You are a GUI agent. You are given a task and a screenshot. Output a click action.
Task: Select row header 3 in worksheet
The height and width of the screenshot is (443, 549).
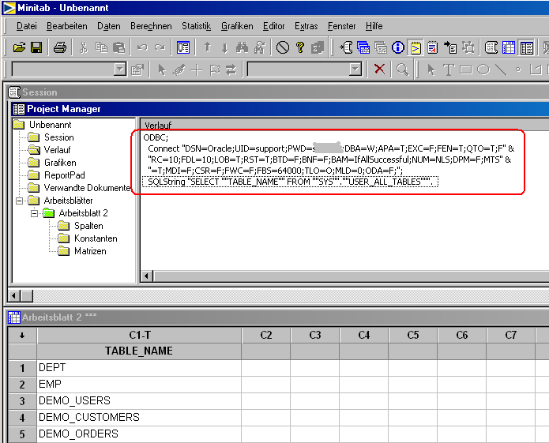click(22, 400)
